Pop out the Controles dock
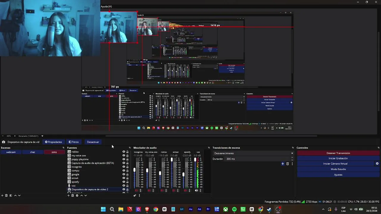 point(379,148)
